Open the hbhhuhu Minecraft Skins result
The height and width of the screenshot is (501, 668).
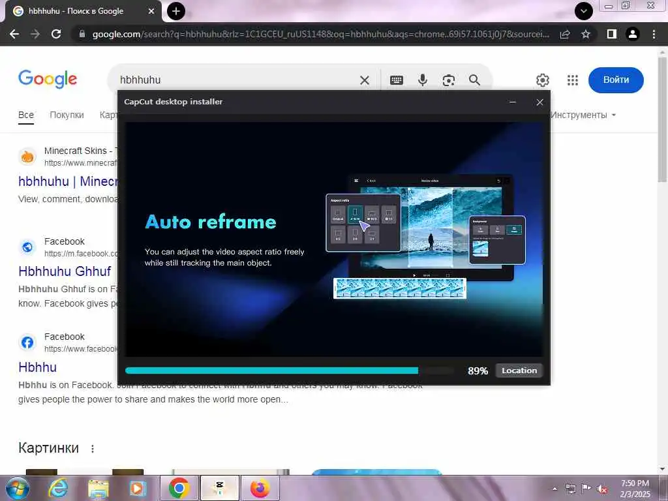pos(68,181)
